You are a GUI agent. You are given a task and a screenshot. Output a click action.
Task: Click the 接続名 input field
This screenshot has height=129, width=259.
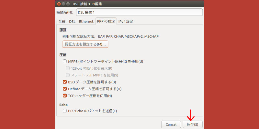[x=139, y=12]
